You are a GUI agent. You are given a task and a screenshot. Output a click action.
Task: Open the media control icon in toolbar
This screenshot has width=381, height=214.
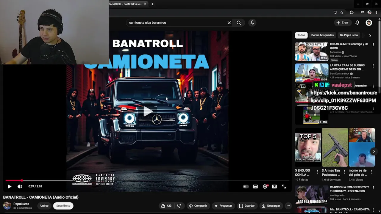tap(362, 12)
